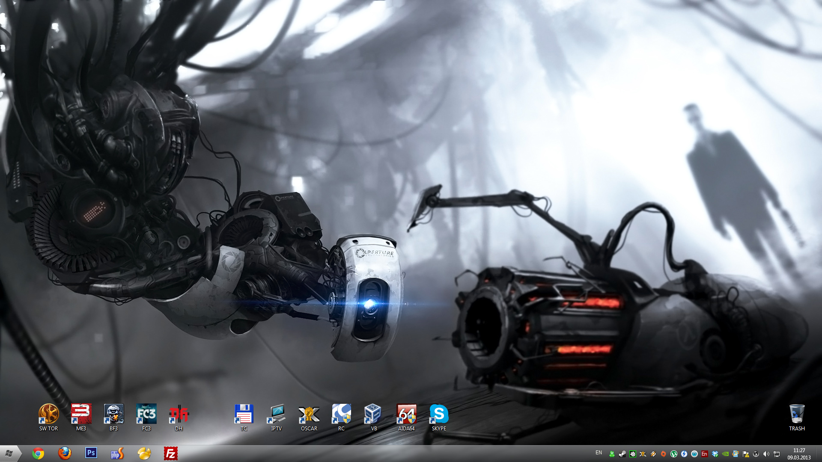Screen dimensions: 822x462
Task: Click the network connection tray icon
Action: tap(777, 454)
